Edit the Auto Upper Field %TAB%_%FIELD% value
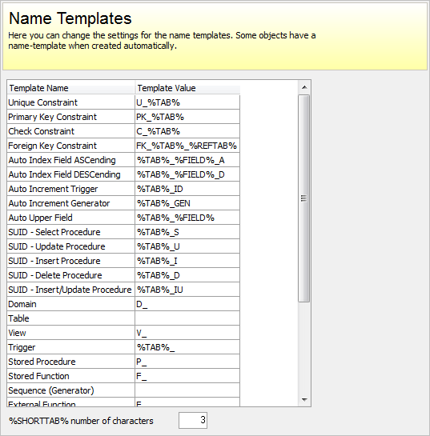Viewport: 430px width, 436px height. pyautogui.click(x=187, y=218)
